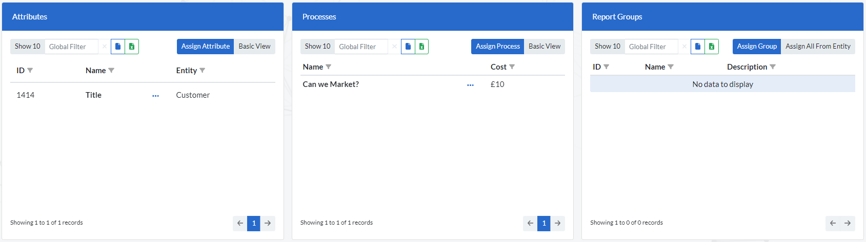Image resolution: width=866 pixels, height=242 pixels.
Task: Filter the Attributes Entity column
Action: (203, 71)
